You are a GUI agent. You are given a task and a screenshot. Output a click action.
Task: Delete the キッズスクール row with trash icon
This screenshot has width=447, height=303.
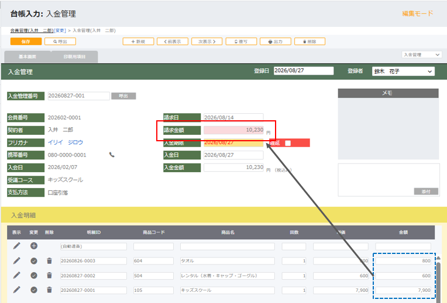coord(49,290)
